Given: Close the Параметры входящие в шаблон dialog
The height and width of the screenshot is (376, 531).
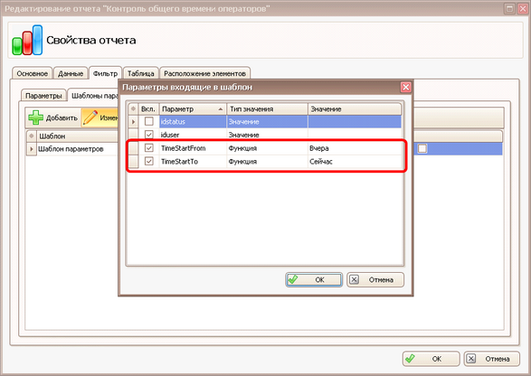Looking at the screenshot, I should click(x=405, y=88).
